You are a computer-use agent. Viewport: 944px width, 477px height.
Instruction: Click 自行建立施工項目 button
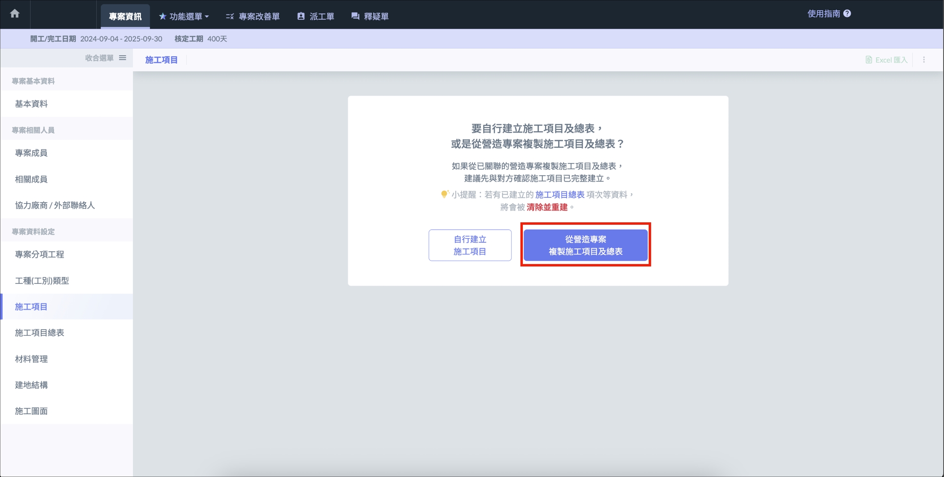[x=470, y=245]
